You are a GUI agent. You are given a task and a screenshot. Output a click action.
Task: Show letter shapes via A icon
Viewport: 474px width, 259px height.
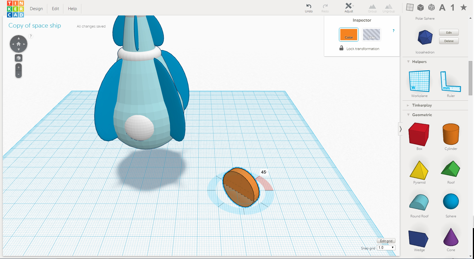click(442, 7)
